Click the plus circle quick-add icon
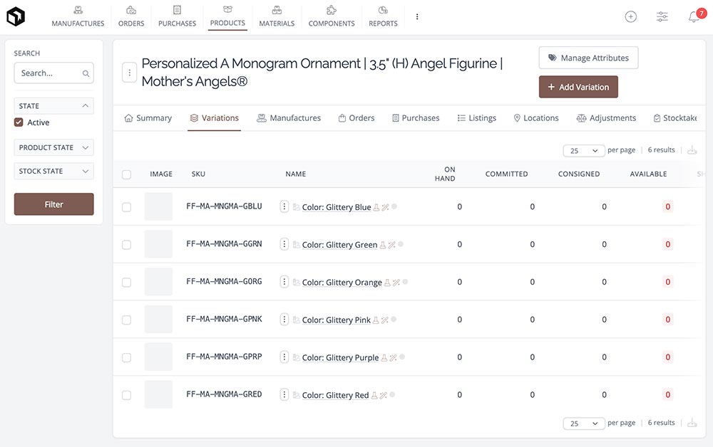Screen dimensions: 713x447 click(x=631, y=17)
